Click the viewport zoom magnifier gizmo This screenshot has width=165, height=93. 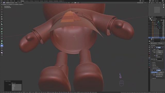coord(163,5)
